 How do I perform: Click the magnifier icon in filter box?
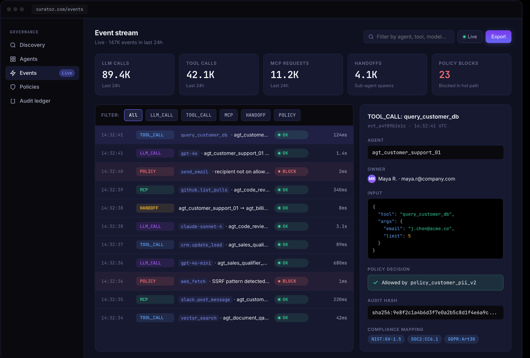pyautogui.click(x=371, y=37)
